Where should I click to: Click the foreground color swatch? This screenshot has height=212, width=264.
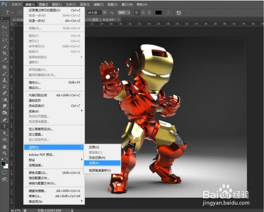click(x=3, y=163)
